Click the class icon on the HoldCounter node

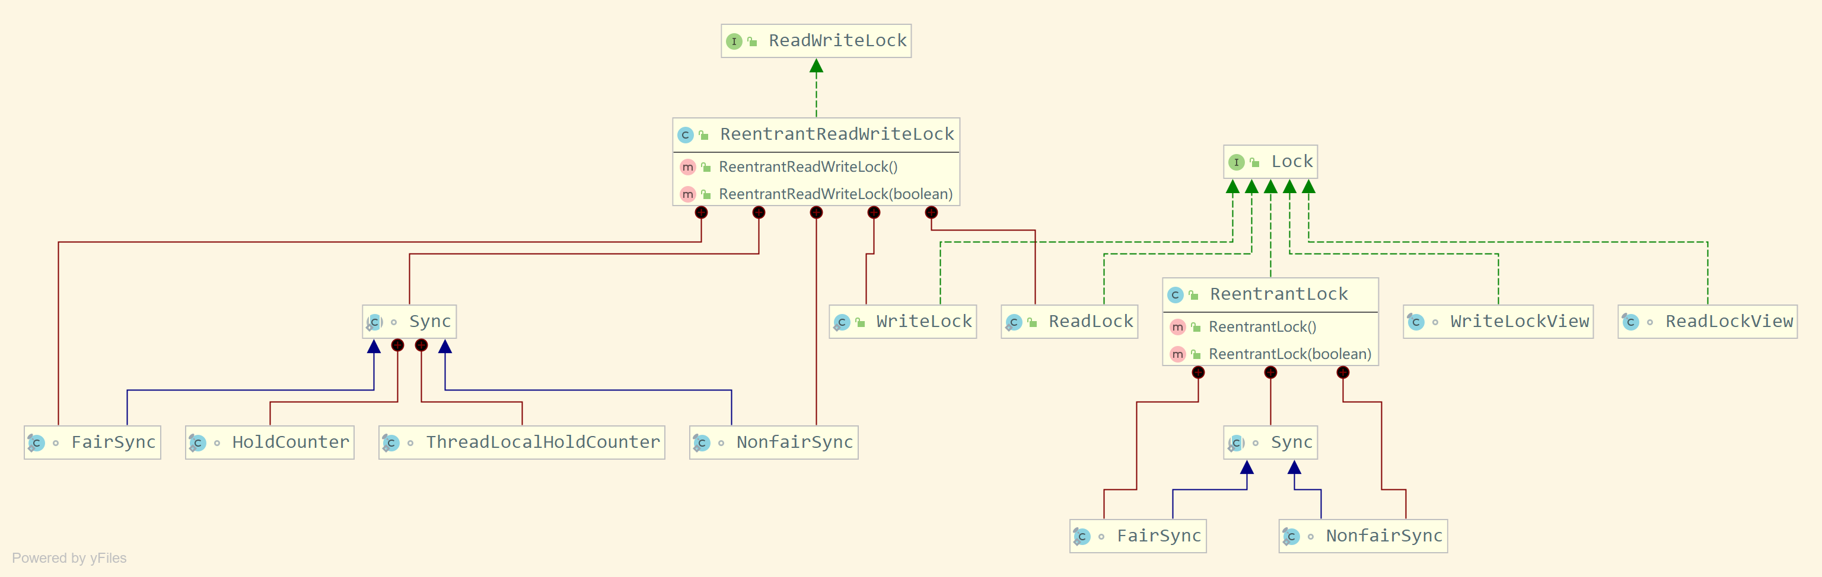198,443
